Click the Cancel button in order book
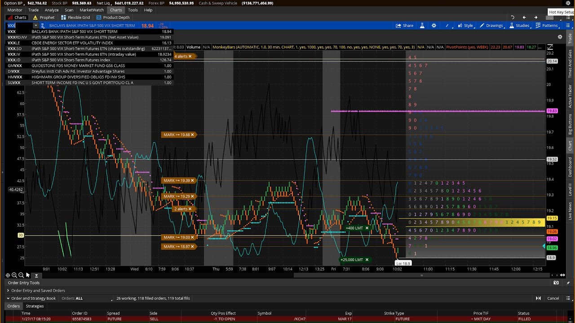The width and height of the screenshot is (575, 323). 553,298
